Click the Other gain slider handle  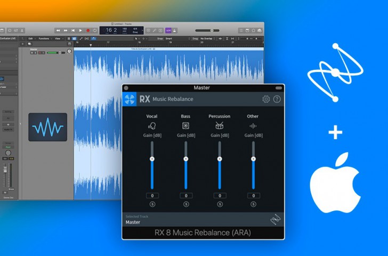253,159
